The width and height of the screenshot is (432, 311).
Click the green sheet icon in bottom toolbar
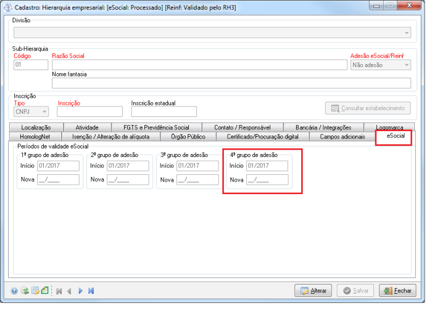pos(44,291)
